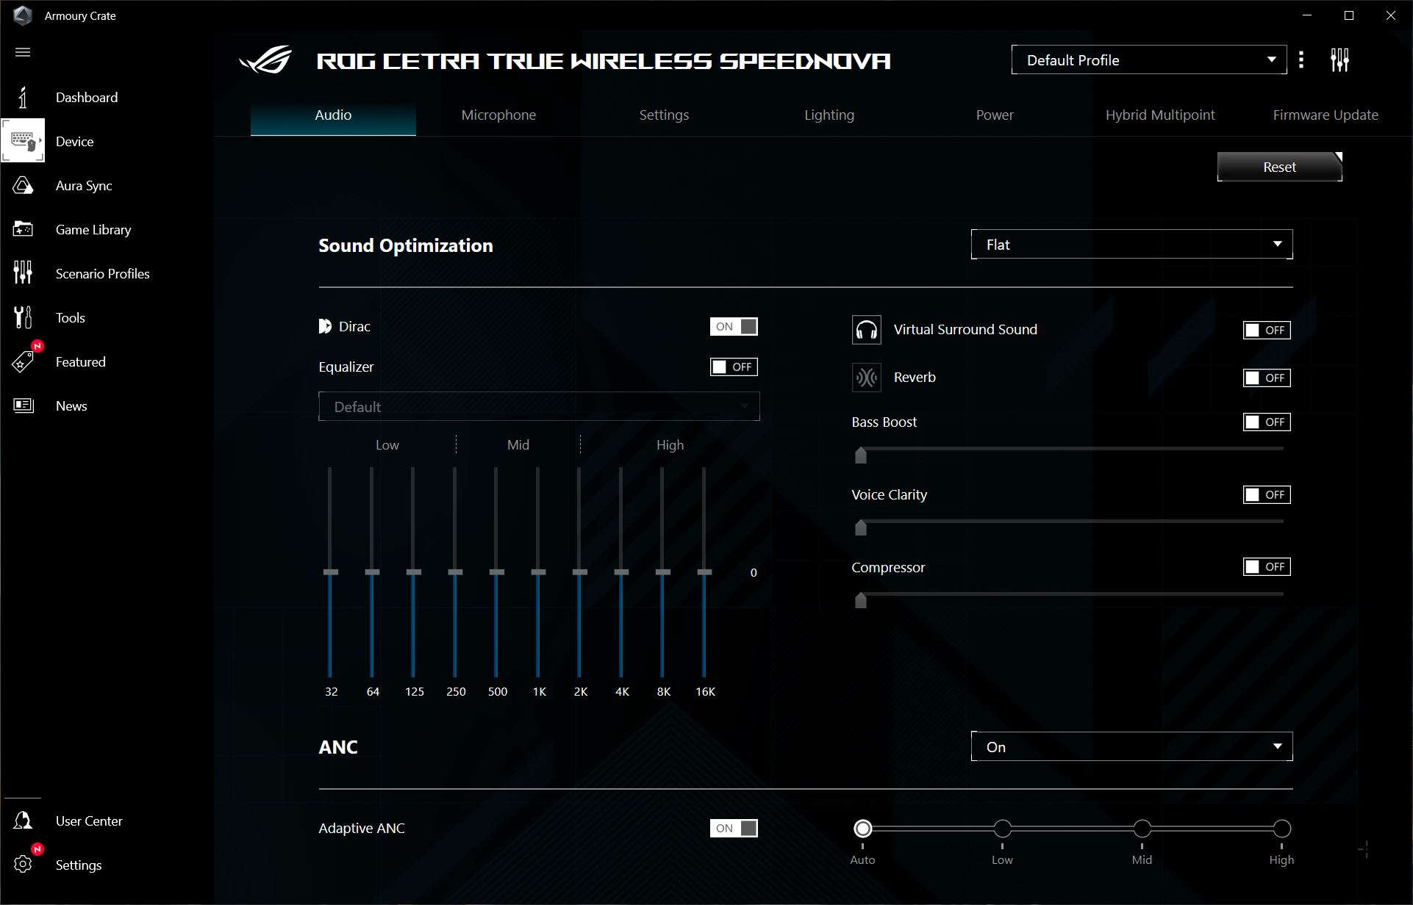The width and height of the screenshot is (1413, 905).
Task: Click the ROG eye logo
Action: coord(266,60)
